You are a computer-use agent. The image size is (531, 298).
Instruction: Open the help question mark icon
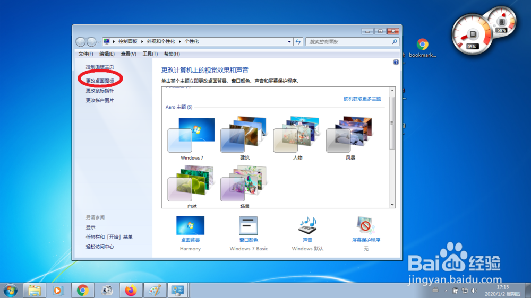point(396,62)
